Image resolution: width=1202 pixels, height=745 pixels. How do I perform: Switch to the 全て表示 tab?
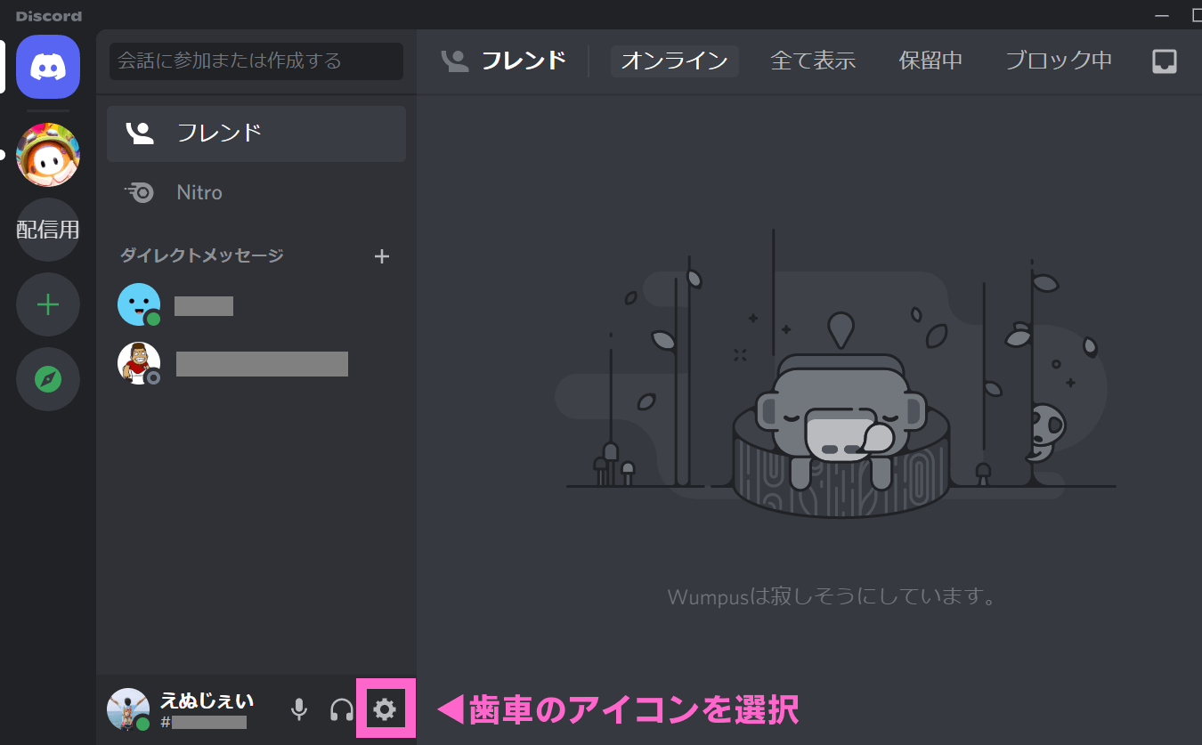coord(813,61)
